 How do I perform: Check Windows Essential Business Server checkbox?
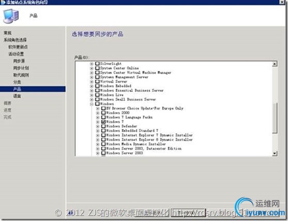point(97,90)
